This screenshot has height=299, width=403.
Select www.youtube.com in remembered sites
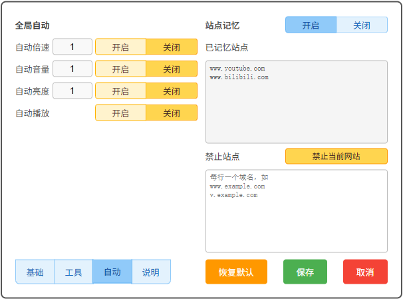[237, 69]
